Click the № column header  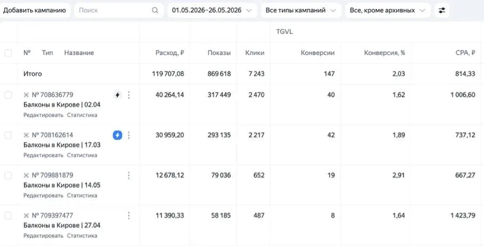(27, 53)
